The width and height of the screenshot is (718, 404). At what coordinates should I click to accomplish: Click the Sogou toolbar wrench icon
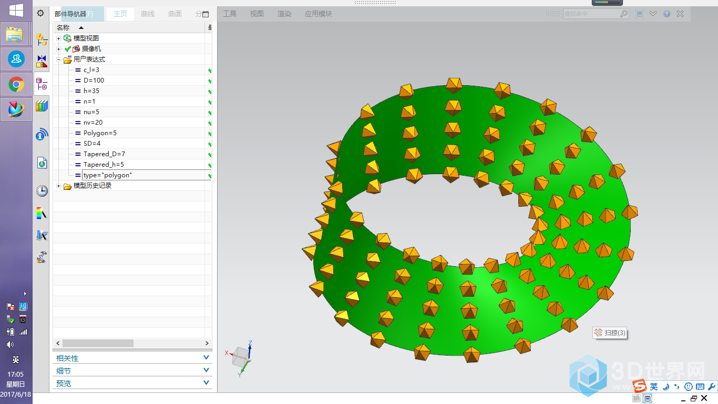click(x=712, y=387)
